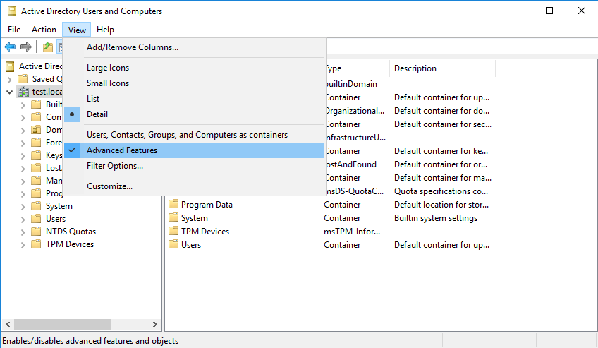Click the Back arrow toolbar icon
The image size is (598, 348).
10,47
